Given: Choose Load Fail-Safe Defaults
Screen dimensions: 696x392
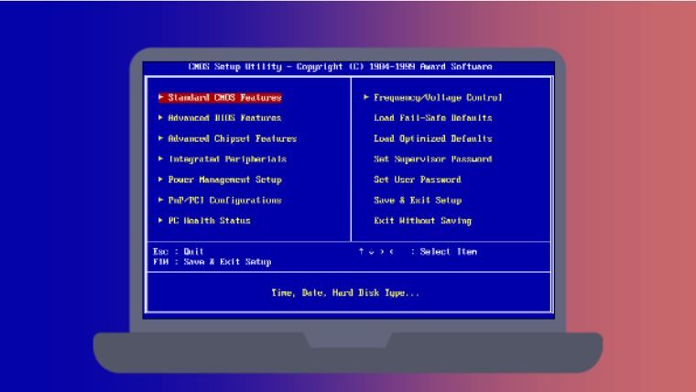Looking at the screenshot, I should [x=432, y=118].
